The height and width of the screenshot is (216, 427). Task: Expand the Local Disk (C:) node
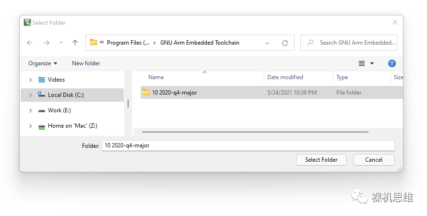coord(31,95)
